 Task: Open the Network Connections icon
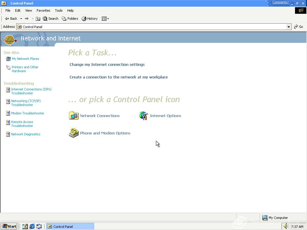click(x=74, y=116)
